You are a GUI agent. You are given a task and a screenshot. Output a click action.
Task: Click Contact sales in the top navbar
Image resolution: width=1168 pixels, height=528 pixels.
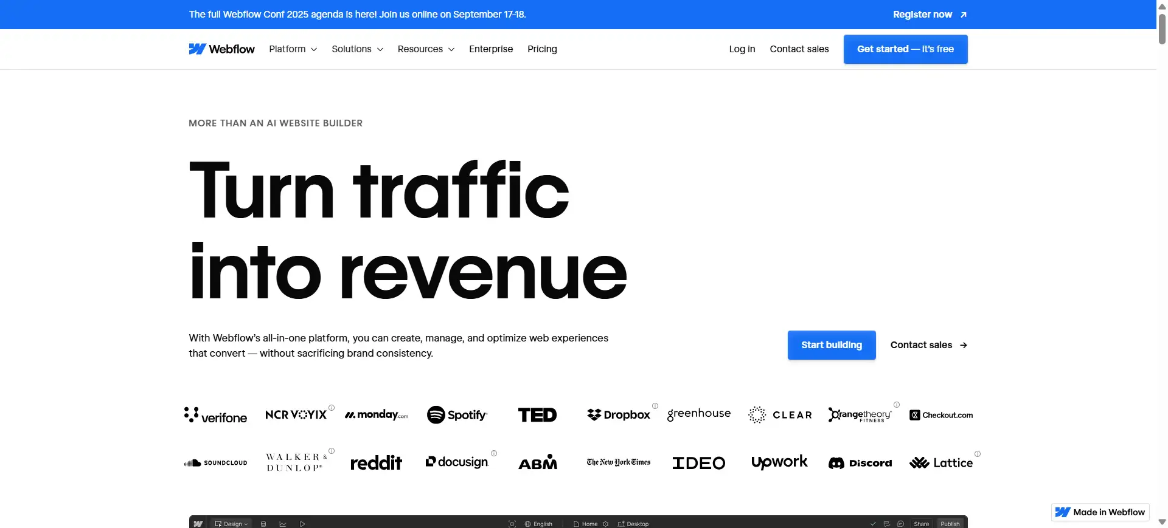(799, 49)
